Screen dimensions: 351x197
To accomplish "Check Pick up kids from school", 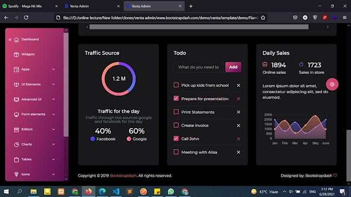I will [x=176, y=85].
